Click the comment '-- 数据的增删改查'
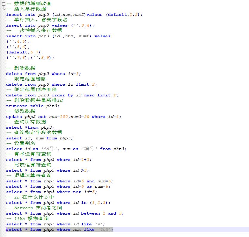This screenshot has width=249, height=237. point(29,4)
